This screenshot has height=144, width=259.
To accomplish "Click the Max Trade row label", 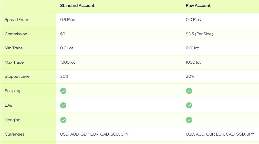I will pyautogui.click(x=14, y=62).
